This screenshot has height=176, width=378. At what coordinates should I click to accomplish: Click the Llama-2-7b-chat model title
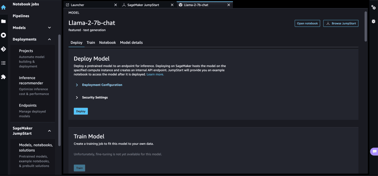point(92,23)
